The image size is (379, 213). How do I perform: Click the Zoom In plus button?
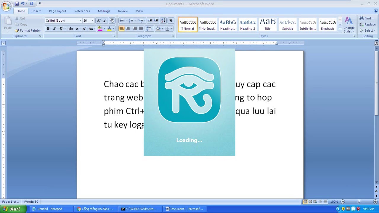coord(375,202)
